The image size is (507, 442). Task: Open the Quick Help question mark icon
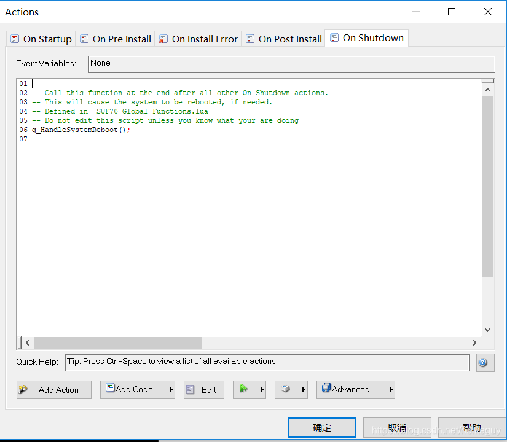485,363
